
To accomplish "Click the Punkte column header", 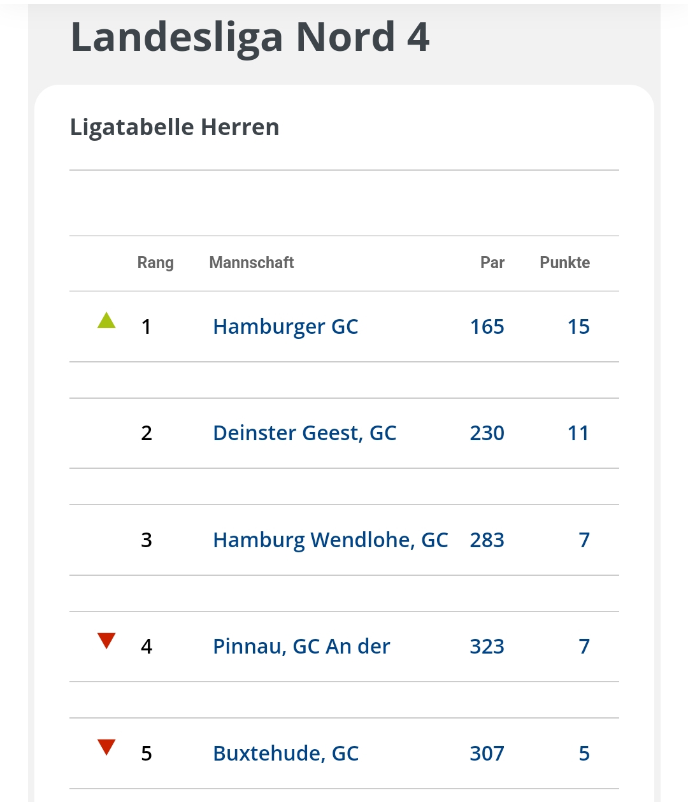I will [x=564, y=262].
